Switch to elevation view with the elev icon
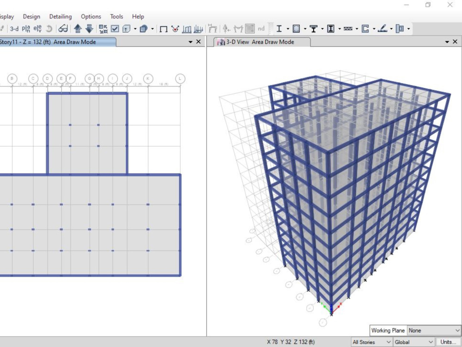Image resolution: width=462 pixels, height=347 pixels. pos(37,29)
